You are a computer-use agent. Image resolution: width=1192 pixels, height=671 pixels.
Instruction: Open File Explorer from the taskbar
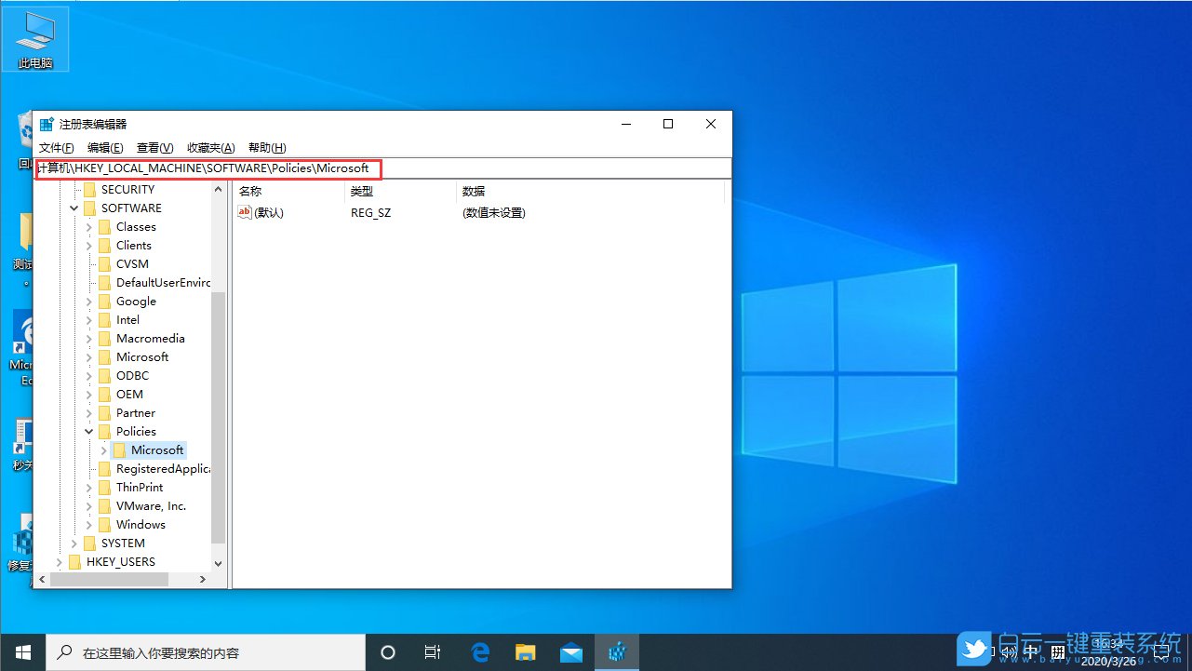pos(525,651)
